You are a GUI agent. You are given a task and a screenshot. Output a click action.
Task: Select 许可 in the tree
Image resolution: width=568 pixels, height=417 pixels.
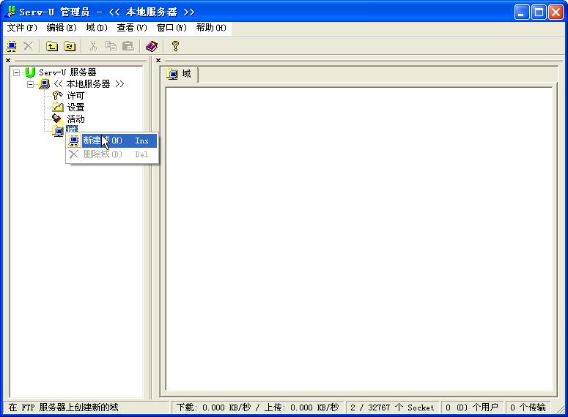pos(75,96)
